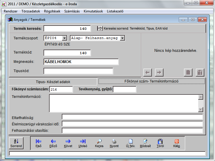Click the Megnevezés field containing KÁBELHOMOK
Viewport: 215px width, 161px height.
pyautogui.click(x=81, y=62)
